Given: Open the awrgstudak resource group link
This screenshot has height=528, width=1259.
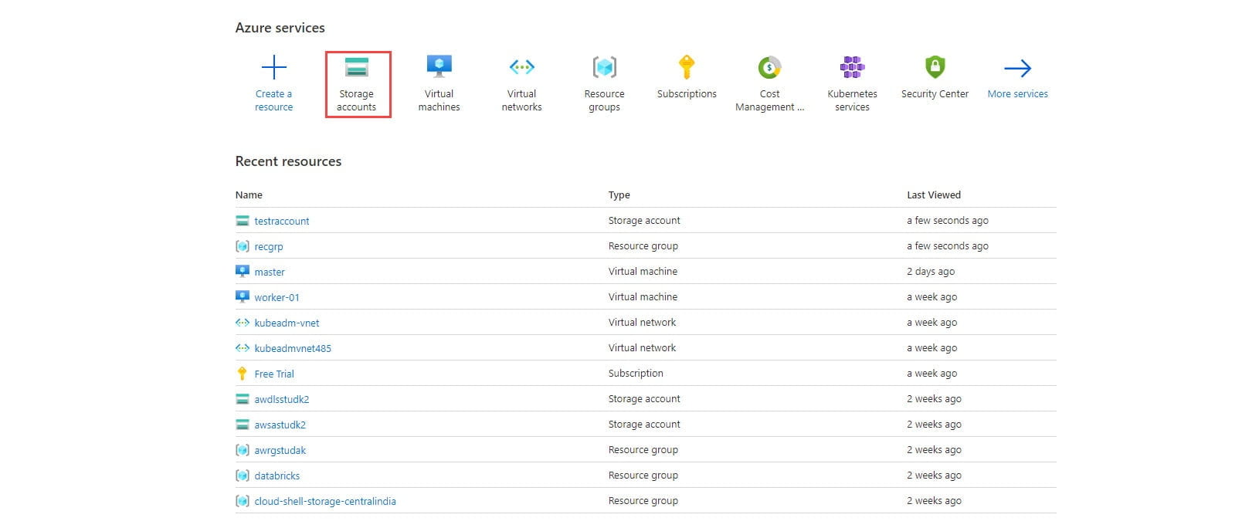Looking at the screenshot, I should click(280, 450).
